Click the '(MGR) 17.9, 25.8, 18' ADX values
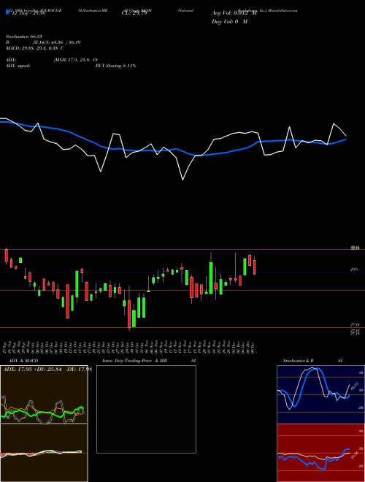Screen dimensions: 365x482 (75, 60)
